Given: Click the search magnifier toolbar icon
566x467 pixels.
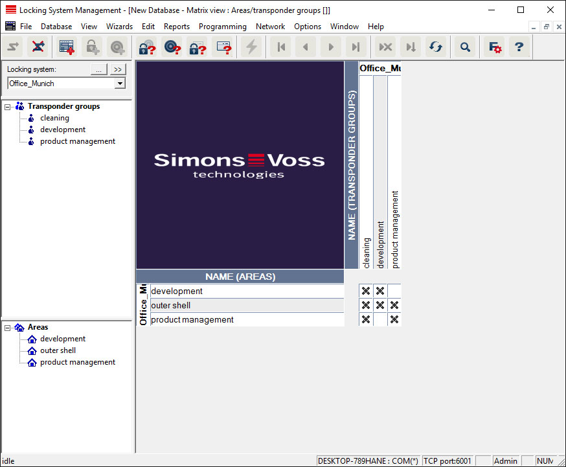Looking at the screenshot, I should [x=464, y=47].
